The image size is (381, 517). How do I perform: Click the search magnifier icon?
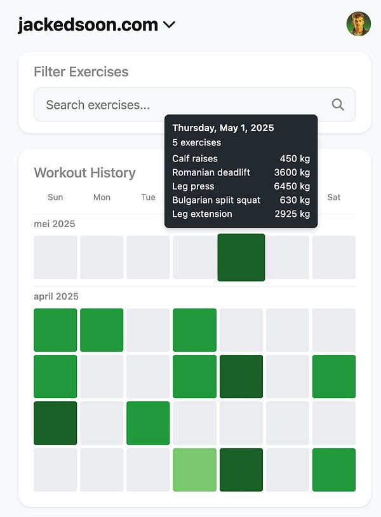pos(337,104)
